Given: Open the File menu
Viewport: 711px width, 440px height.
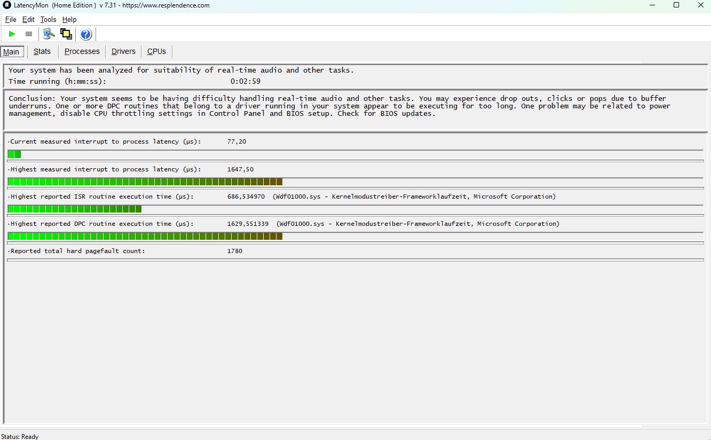Looking at the screenshot, I should coord(11,20).
